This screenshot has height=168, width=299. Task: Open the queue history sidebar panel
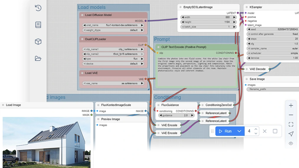38,8
